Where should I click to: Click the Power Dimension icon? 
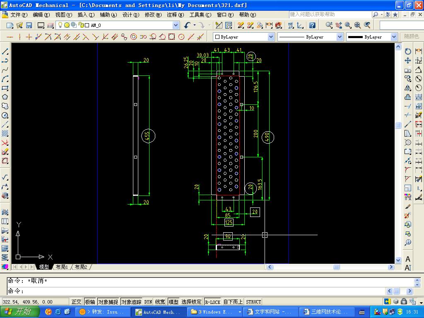(419, 51)
